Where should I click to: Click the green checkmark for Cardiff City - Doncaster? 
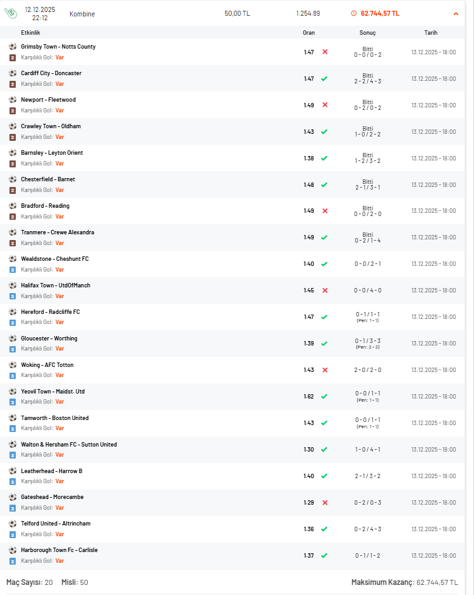pyautogui.click(x=324, y=78)
